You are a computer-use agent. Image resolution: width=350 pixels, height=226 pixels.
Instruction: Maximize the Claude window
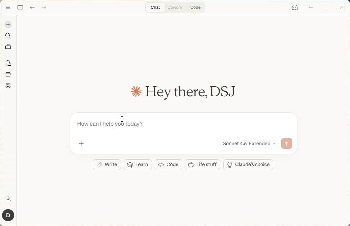326,7
